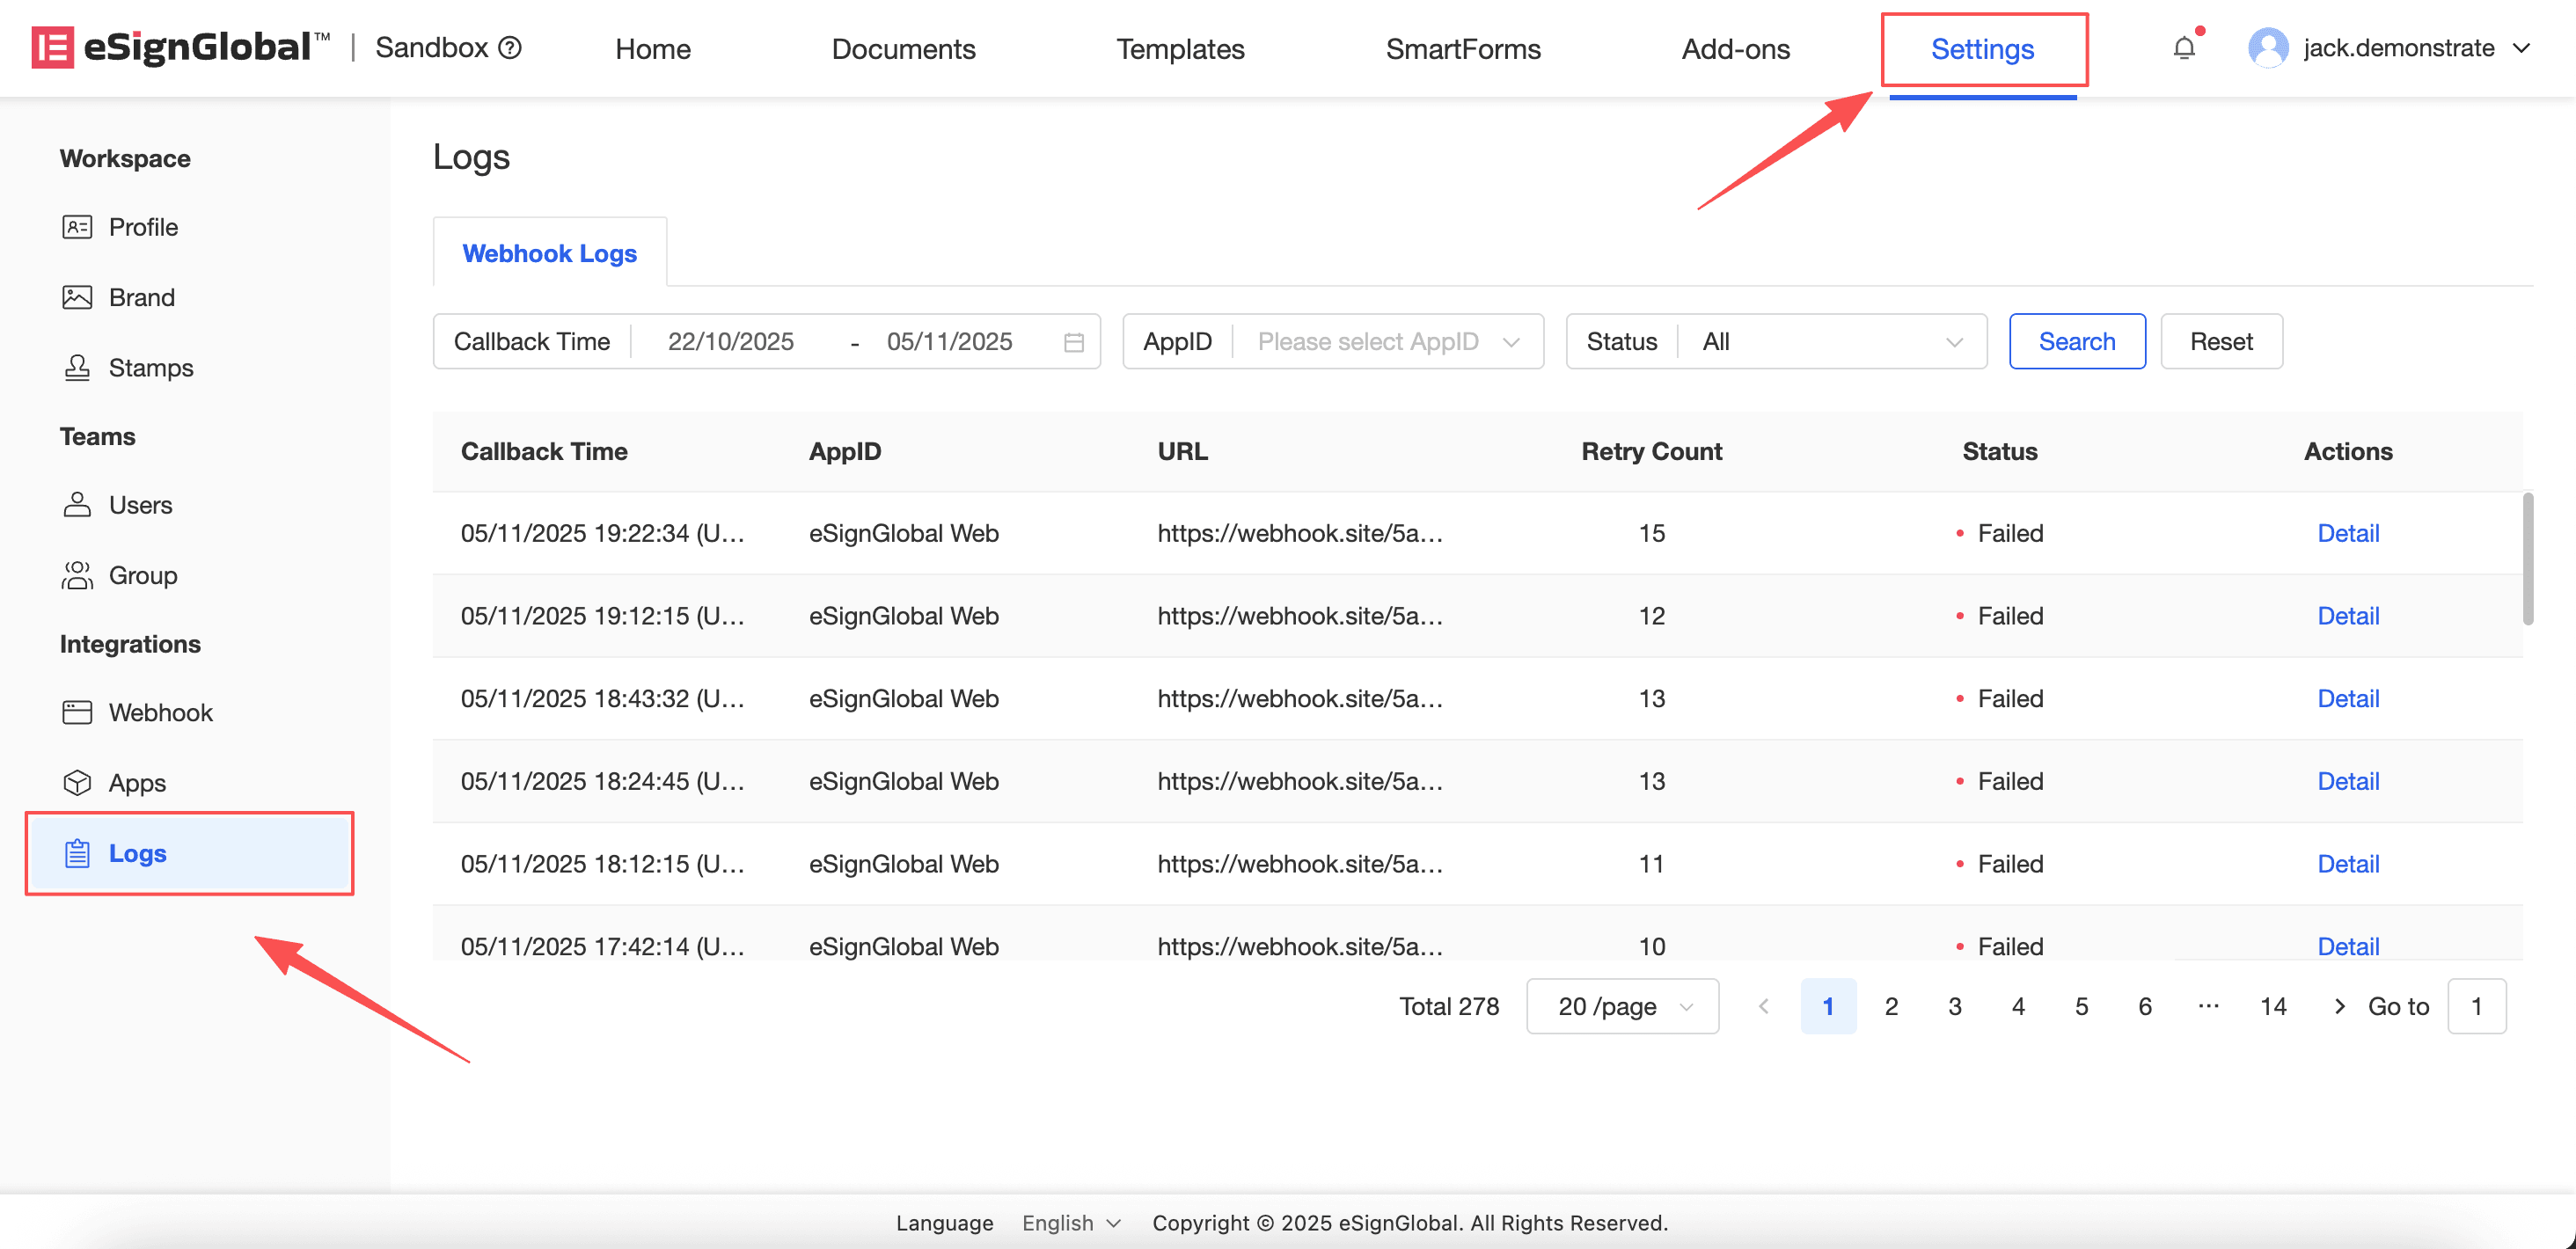Switch to the Webhook Logs tab

coord(549,253)
